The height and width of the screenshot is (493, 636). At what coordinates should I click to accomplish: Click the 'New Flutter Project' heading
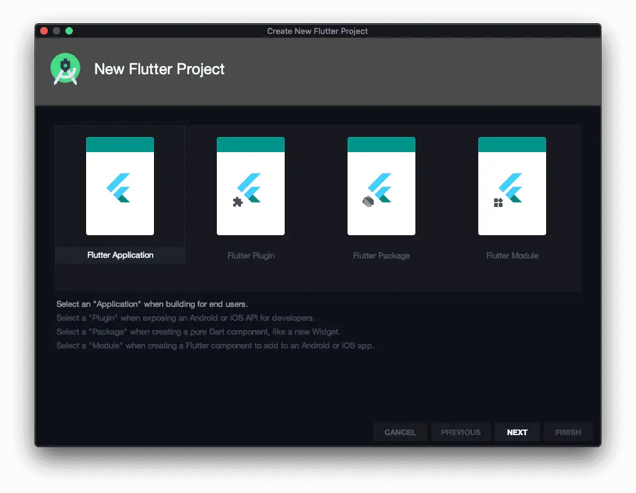[x=160, y=69]
